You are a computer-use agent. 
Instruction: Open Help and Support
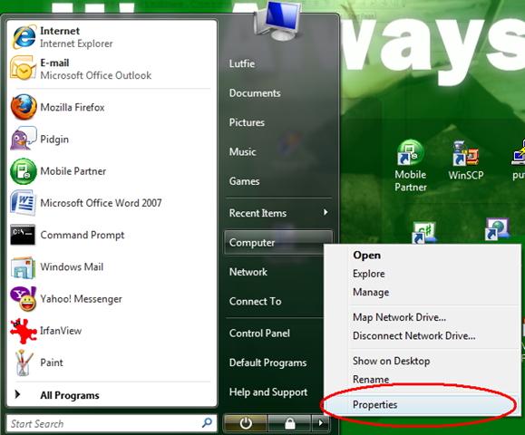tap(268, 392)
